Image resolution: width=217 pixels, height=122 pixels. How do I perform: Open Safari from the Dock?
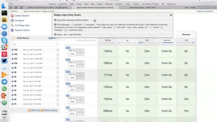point(4,34)
